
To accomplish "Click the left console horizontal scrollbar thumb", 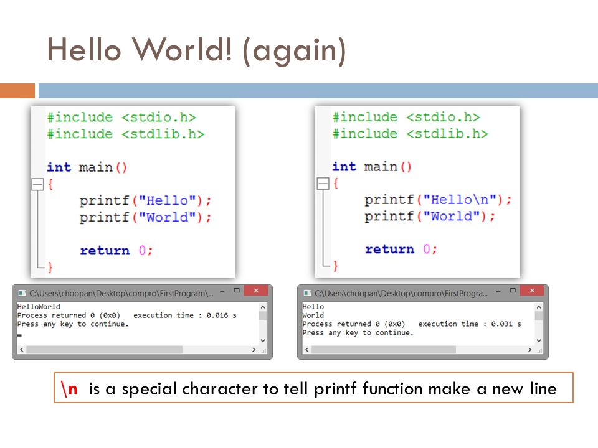I will point(104,350).
